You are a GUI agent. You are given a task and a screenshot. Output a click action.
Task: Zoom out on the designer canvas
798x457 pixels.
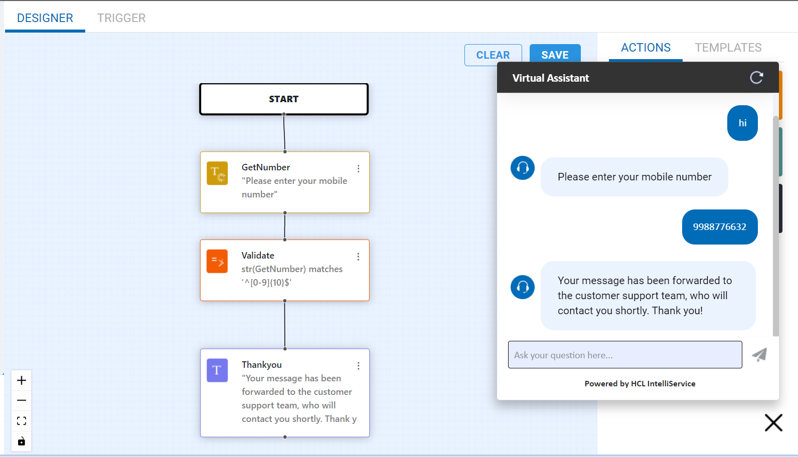point(22,400)
